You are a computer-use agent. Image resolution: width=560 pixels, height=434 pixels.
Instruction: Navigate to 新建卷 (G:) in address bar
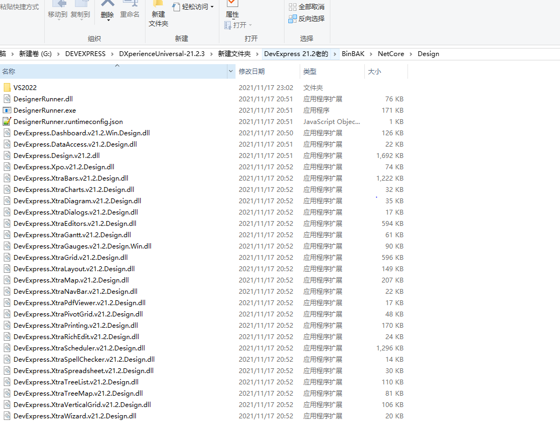click(x=36, y=54)
